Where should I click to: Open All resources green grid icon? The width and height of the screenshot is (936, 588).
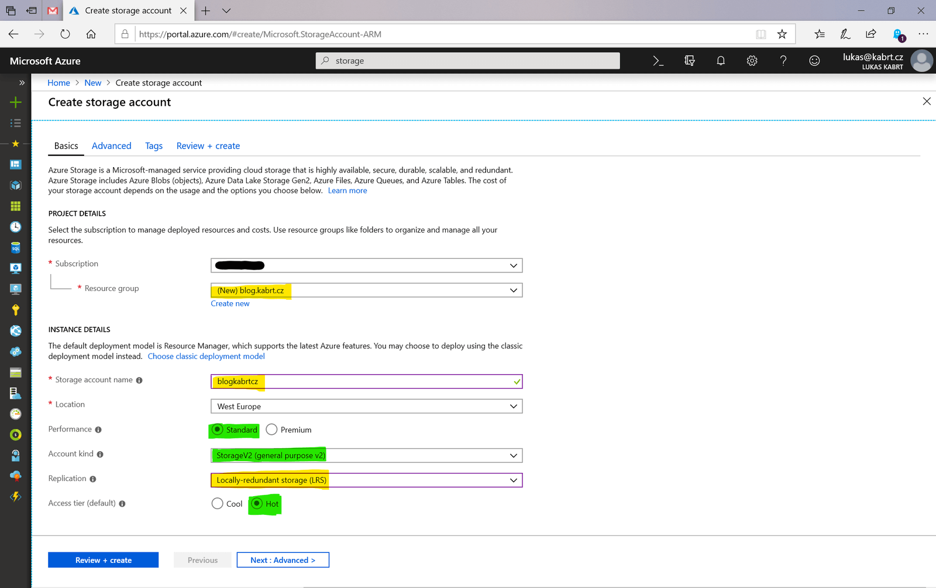click(x=16, y=206)
